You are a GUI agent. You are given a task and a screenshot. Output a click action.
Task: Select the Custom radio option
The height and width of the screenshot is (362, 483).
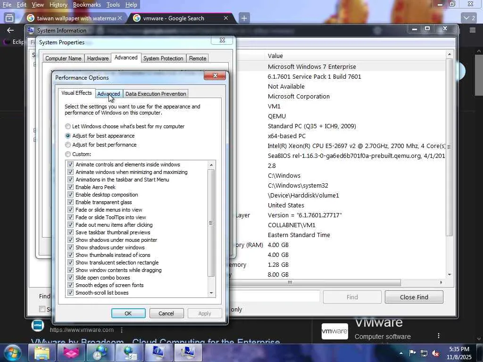pos(68,154)
